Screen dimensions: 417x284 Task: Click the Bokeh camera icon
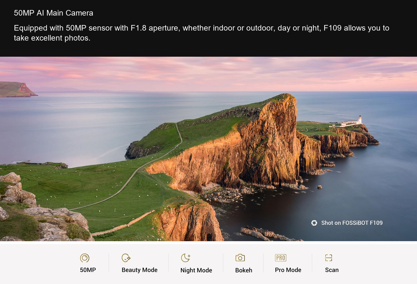pos(240,258)
